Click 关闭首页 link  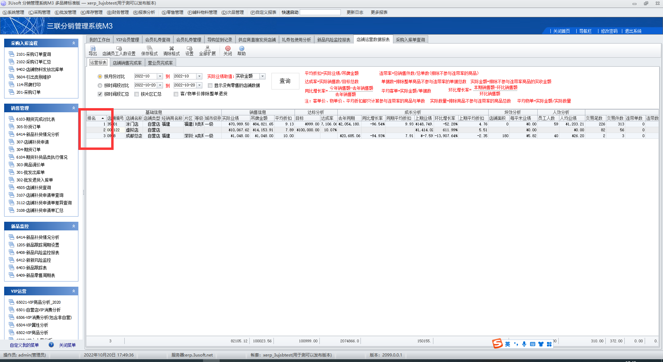click(x=561, y=31)
